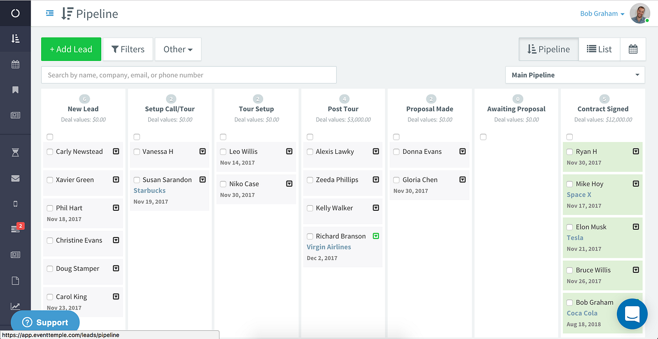Open the chart reports icon in sidebar
The image size is (658, 339).
point(16,306)
